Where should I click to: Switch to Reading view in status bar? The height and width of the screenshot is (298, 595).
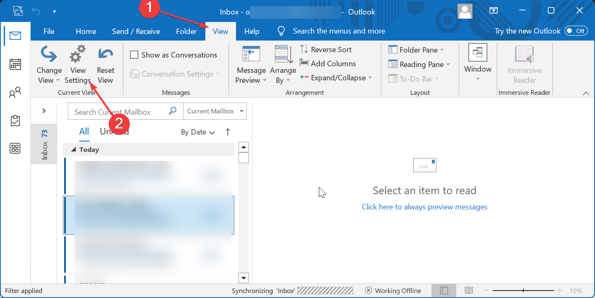(469, 291)
